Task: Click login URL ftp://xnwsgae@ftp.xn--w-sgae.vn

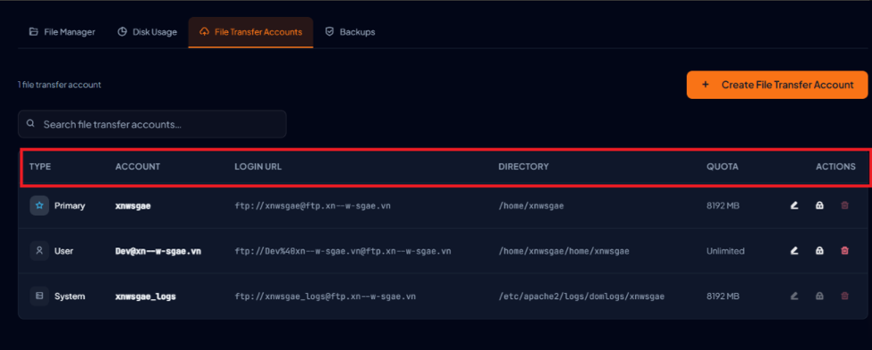Action: pos(312,206)
